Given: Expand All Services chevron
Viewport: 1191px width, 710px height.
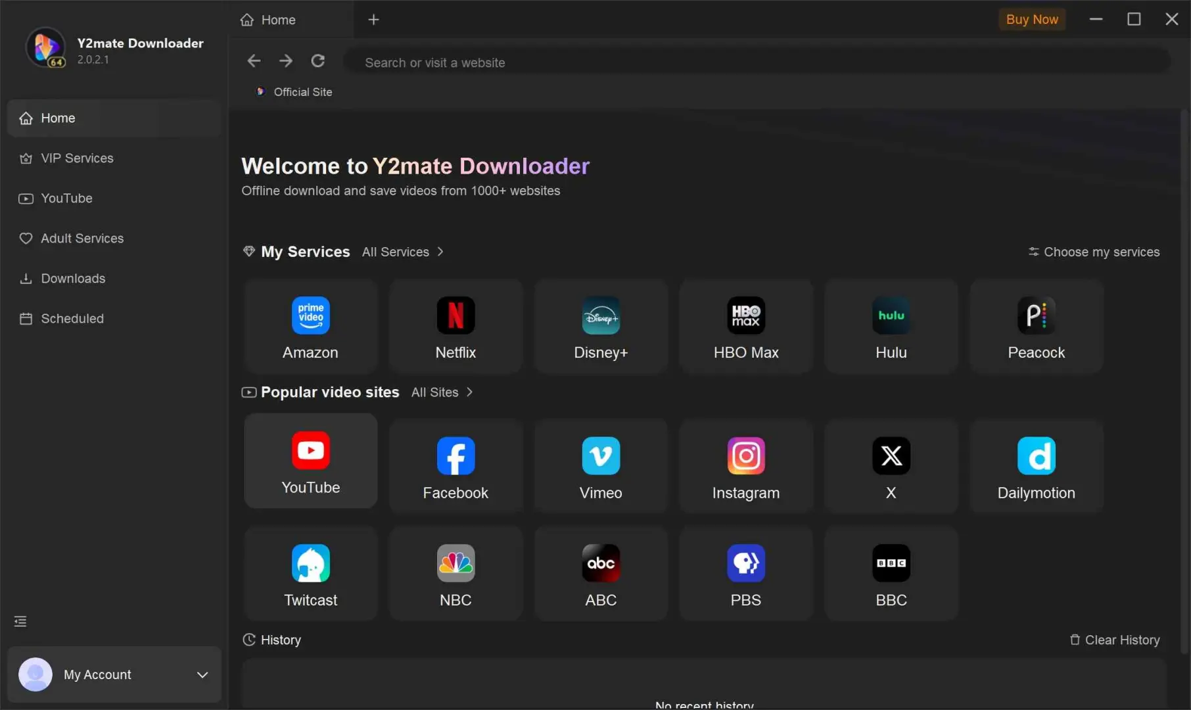Looking at the screenshot, I should [x=440, y=252].
